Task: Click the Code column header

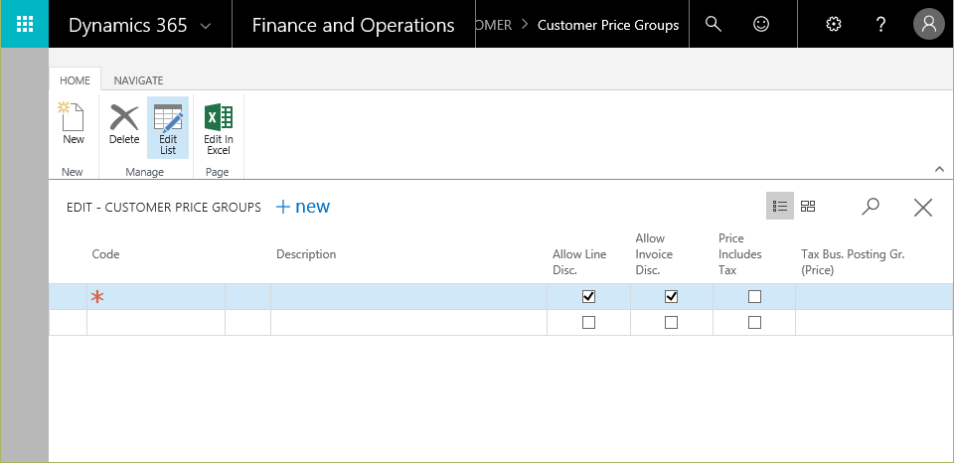Action: pos(106,254)
